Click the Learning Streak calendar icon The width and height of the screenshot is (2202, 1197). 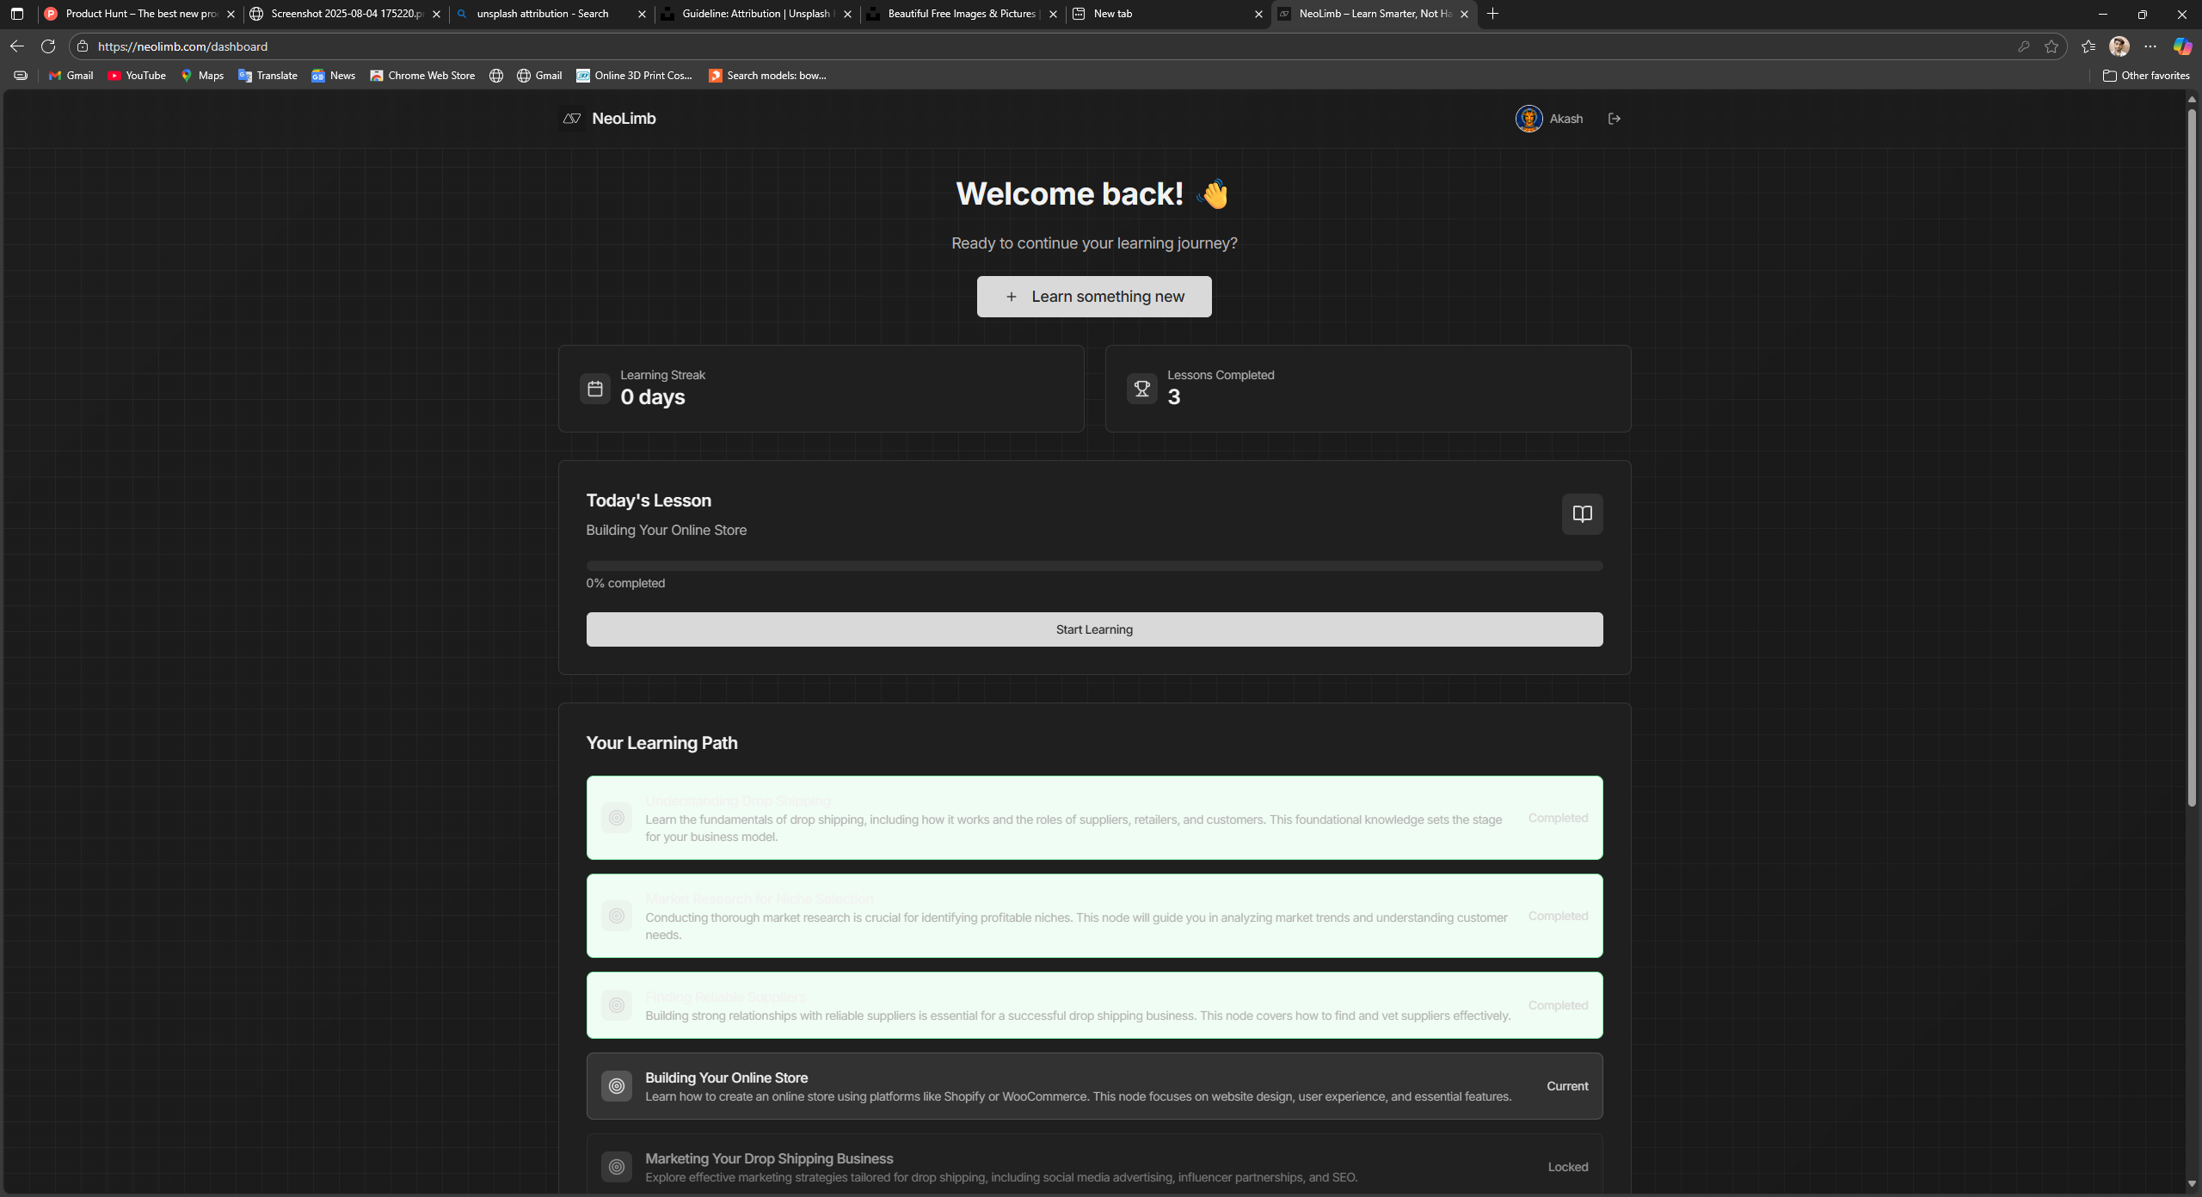(x=595, y=389)
